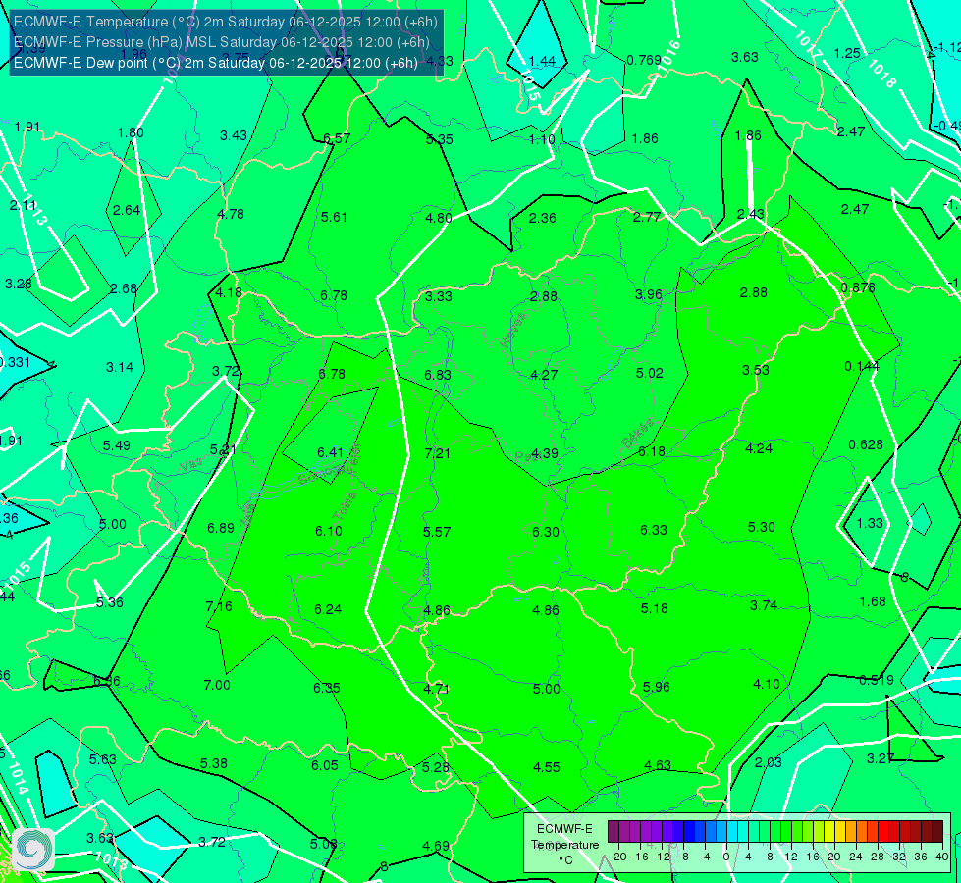
Task: Click the 3.96 temperature value
Action: pos(649,294)
